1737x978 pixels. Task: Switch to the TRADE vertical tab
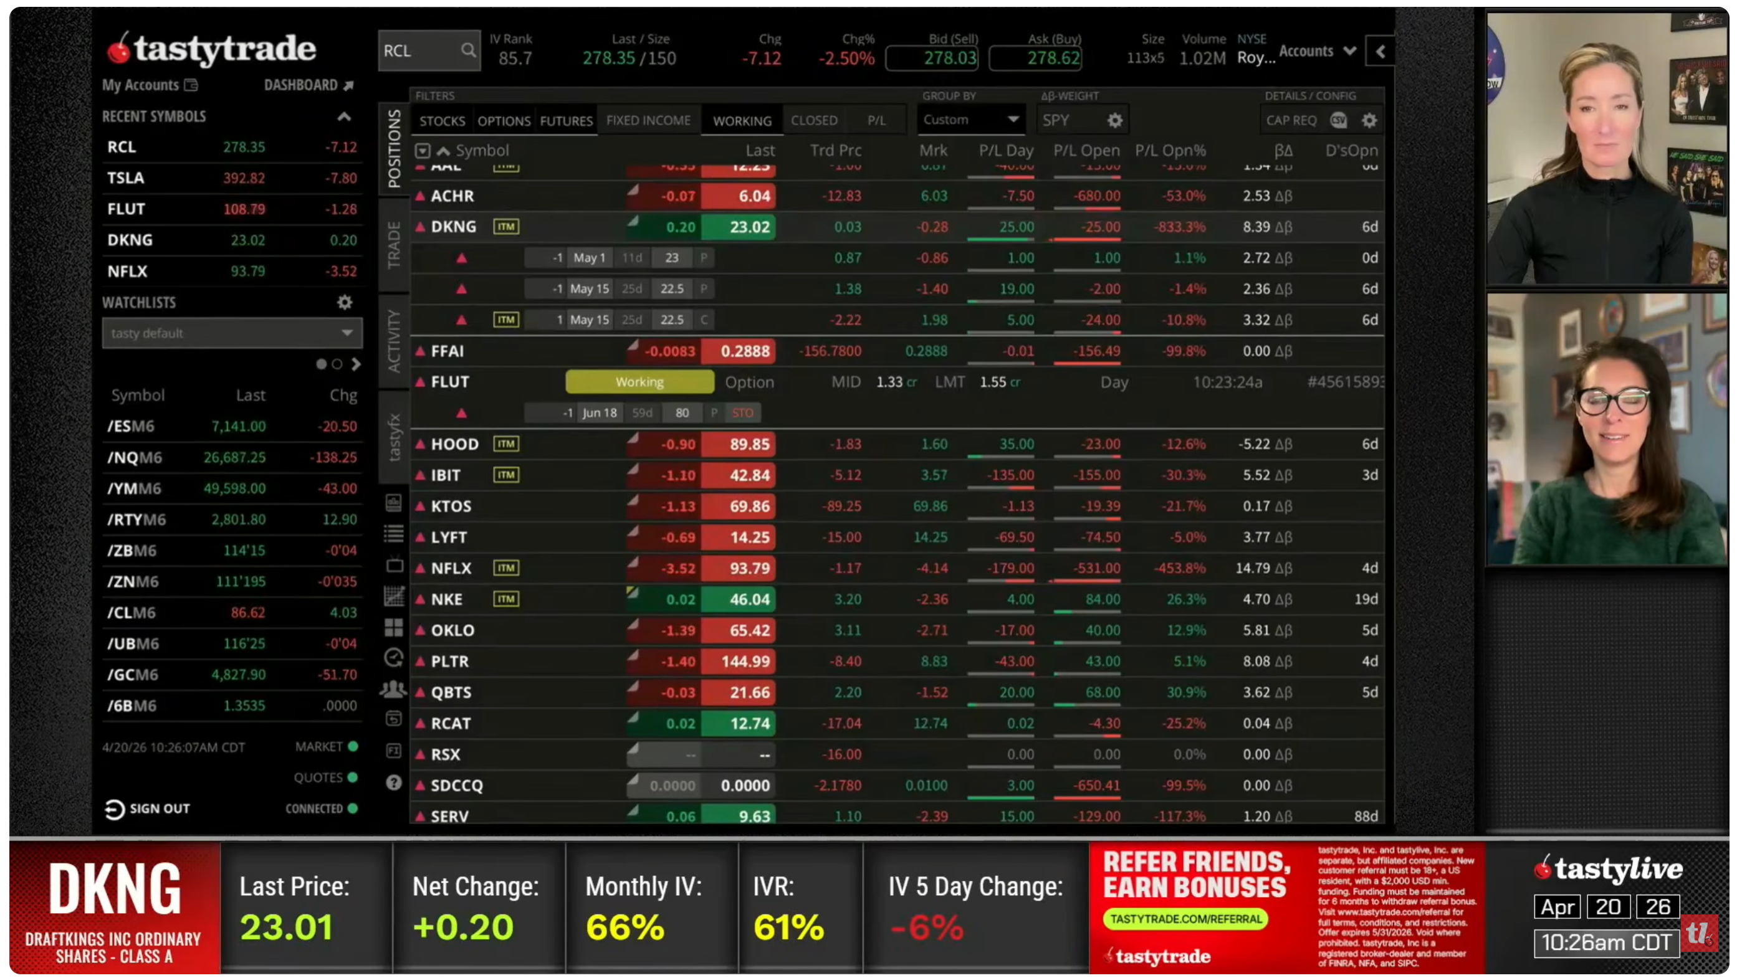[394, 245]
